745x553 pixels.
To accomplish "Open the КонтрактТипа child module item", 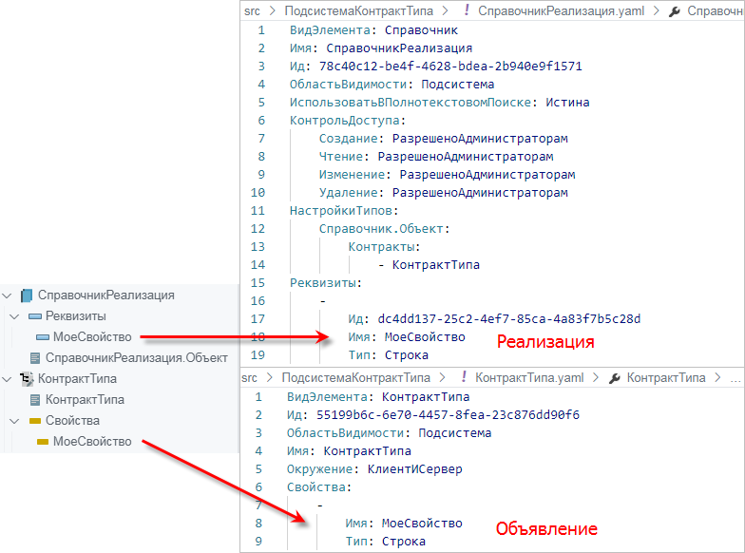I will (85, 399).
